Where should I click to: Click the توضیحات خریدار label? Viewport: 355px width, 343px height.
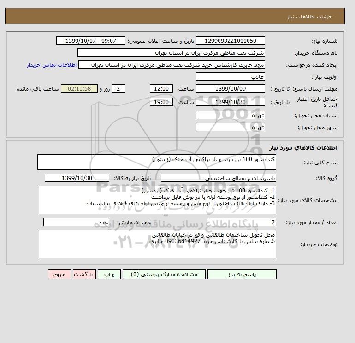point(319,244)
